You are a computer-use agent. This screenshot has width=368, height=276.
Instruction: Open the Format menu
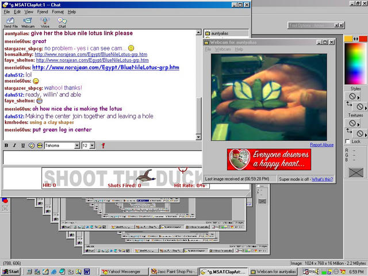57,11
